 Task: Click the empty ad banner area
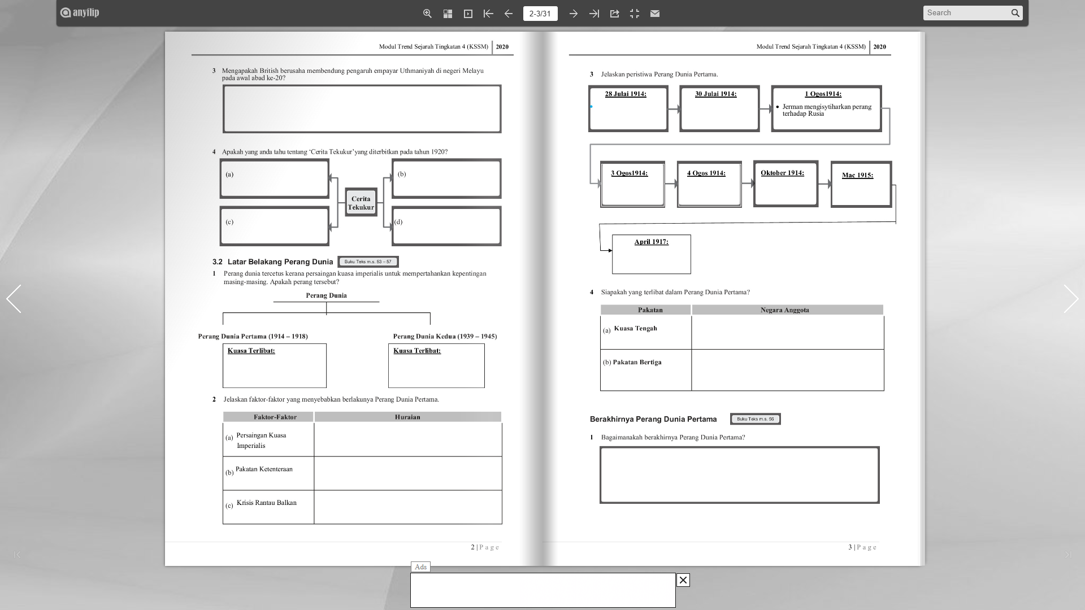(542, 590)
